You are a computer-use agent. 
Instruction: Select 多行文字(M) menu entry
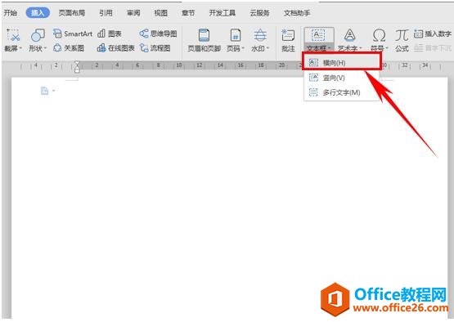[341, 92]
